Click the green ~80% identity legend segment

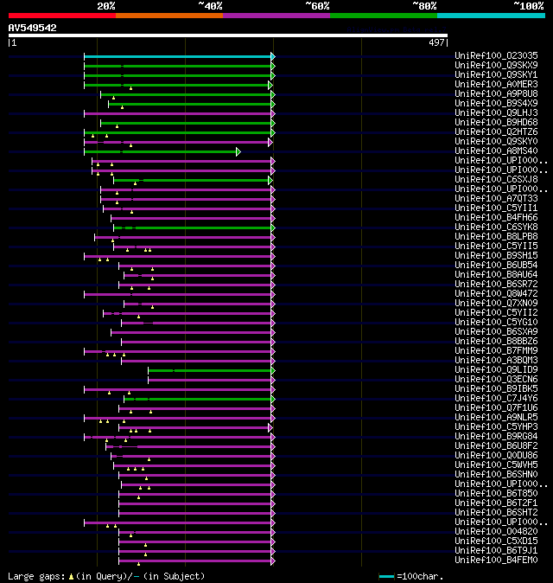(x=384, y=16)
